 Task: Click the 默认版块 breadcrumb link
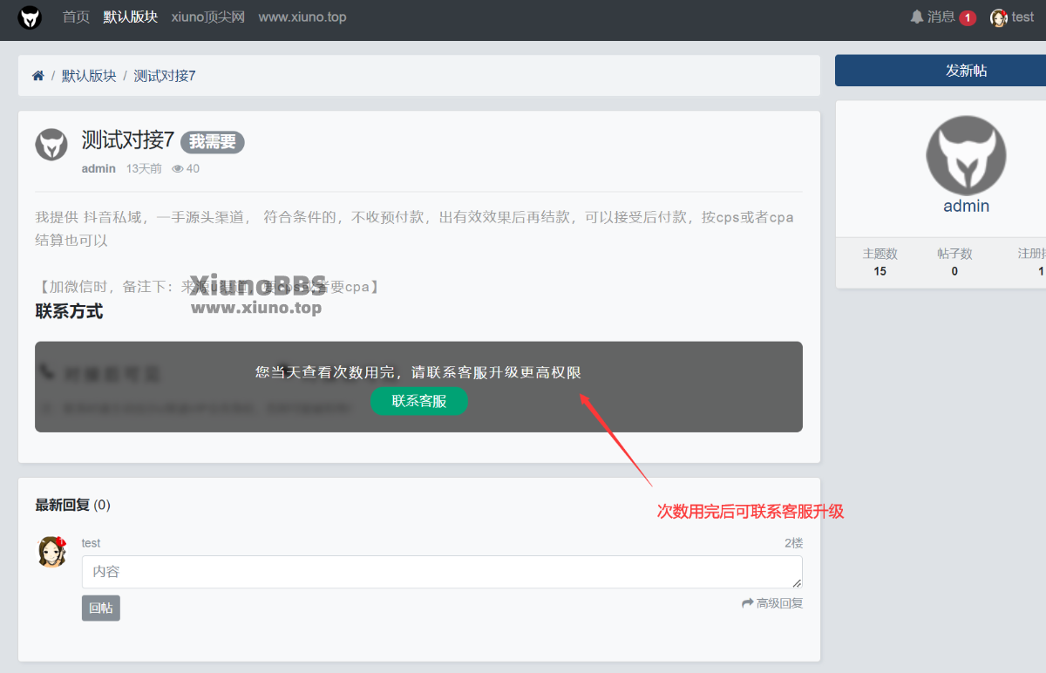coord(89,76)
